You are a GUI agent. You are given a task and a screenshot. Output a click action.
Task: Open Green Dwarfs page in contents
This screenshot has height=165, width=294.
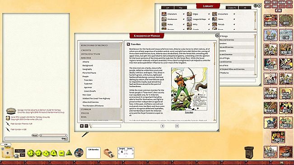90,91
